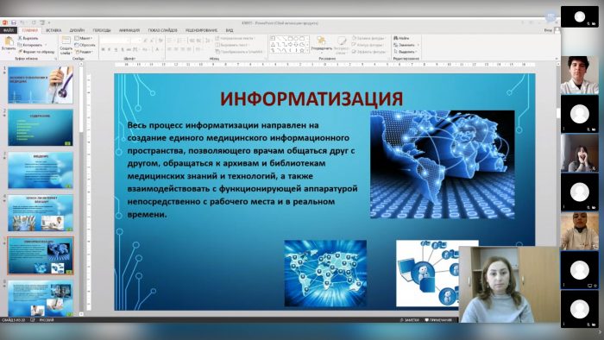This screenshot has height=340, width=604.
Task: Click the Заметки (Notes) status bar button
Action: pos(410,320)
